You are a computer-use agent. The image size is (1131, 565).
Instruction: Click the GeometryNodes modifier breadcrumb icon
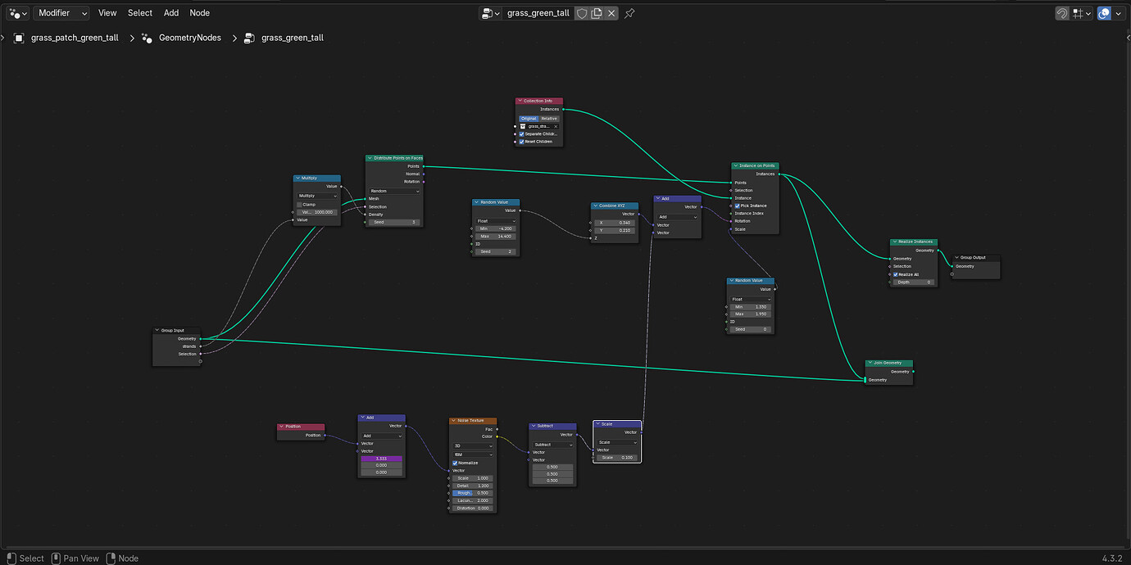(147, 38)
